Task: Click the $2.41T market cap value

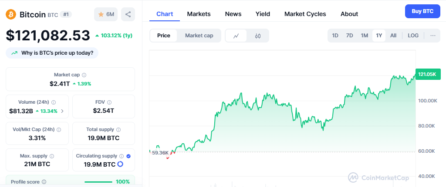Action: 60,84
